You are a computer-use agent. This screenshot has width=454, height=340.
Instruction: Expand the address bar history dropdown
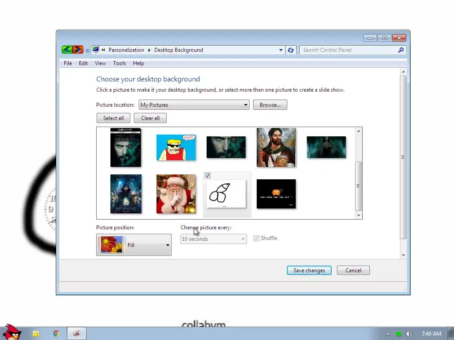281,50
